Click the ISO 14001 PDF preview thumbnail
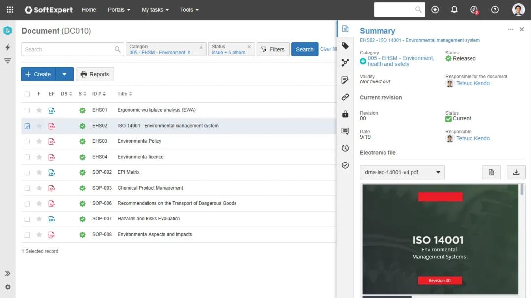The width and height of the screenshot is (531, 298). (x=440, y=239)
